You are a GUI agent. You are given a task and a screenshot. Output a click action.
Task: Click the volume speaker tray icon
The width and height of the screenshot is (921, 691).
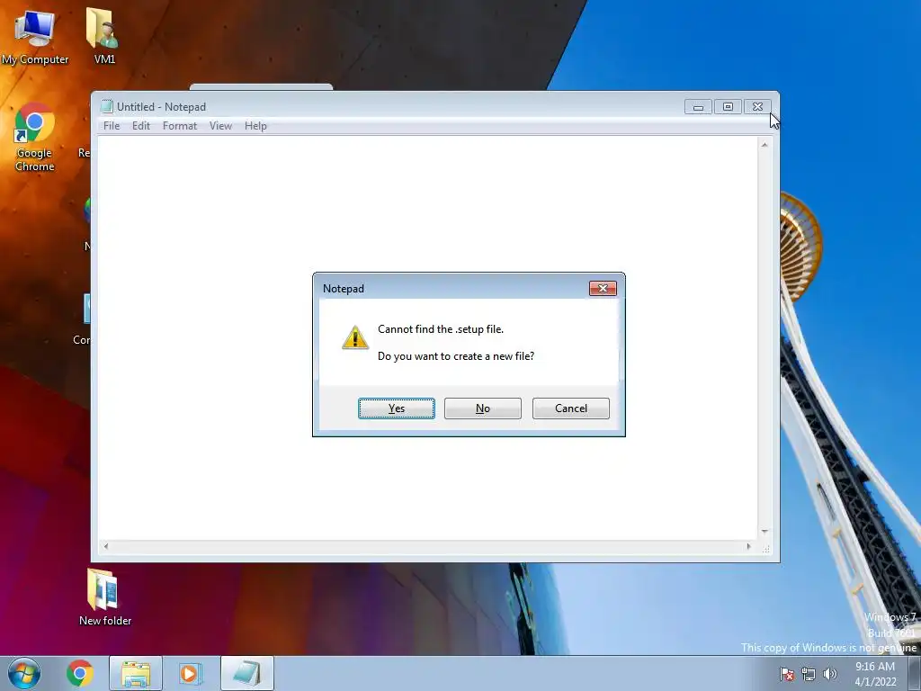pos(830,674)
